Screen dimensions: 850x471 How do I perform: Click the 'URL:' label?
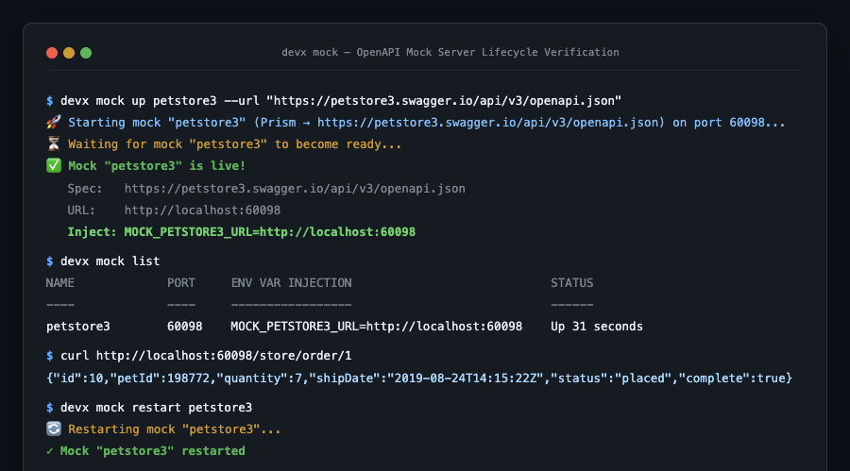pos(81,210)
